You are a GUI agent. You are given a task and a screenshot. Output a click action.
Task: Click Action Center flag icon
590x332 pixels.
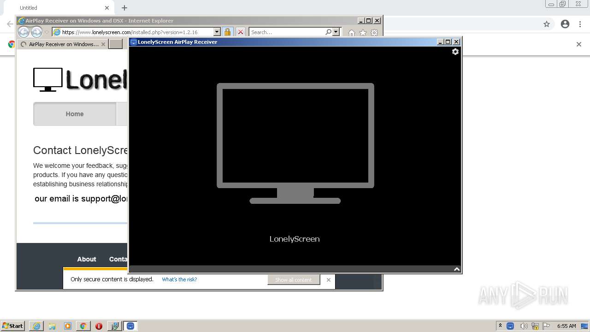pyautogui.click(x=547, y=326)
